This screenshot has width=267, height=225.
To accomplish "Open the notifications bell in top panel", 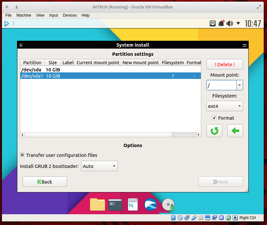I will coord(222,23).
